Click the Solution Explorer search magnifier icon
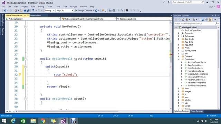 217,24
